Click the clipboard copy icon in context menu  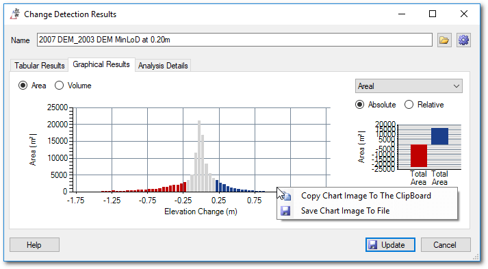285,196
